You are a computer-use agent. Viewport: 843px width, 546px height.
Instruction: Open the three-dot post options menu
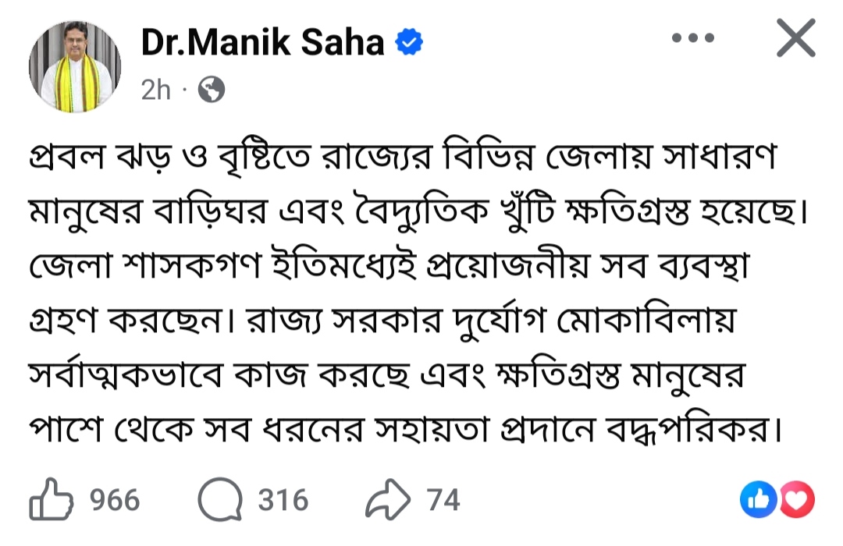pyautogui.click(x=692, y=39)
